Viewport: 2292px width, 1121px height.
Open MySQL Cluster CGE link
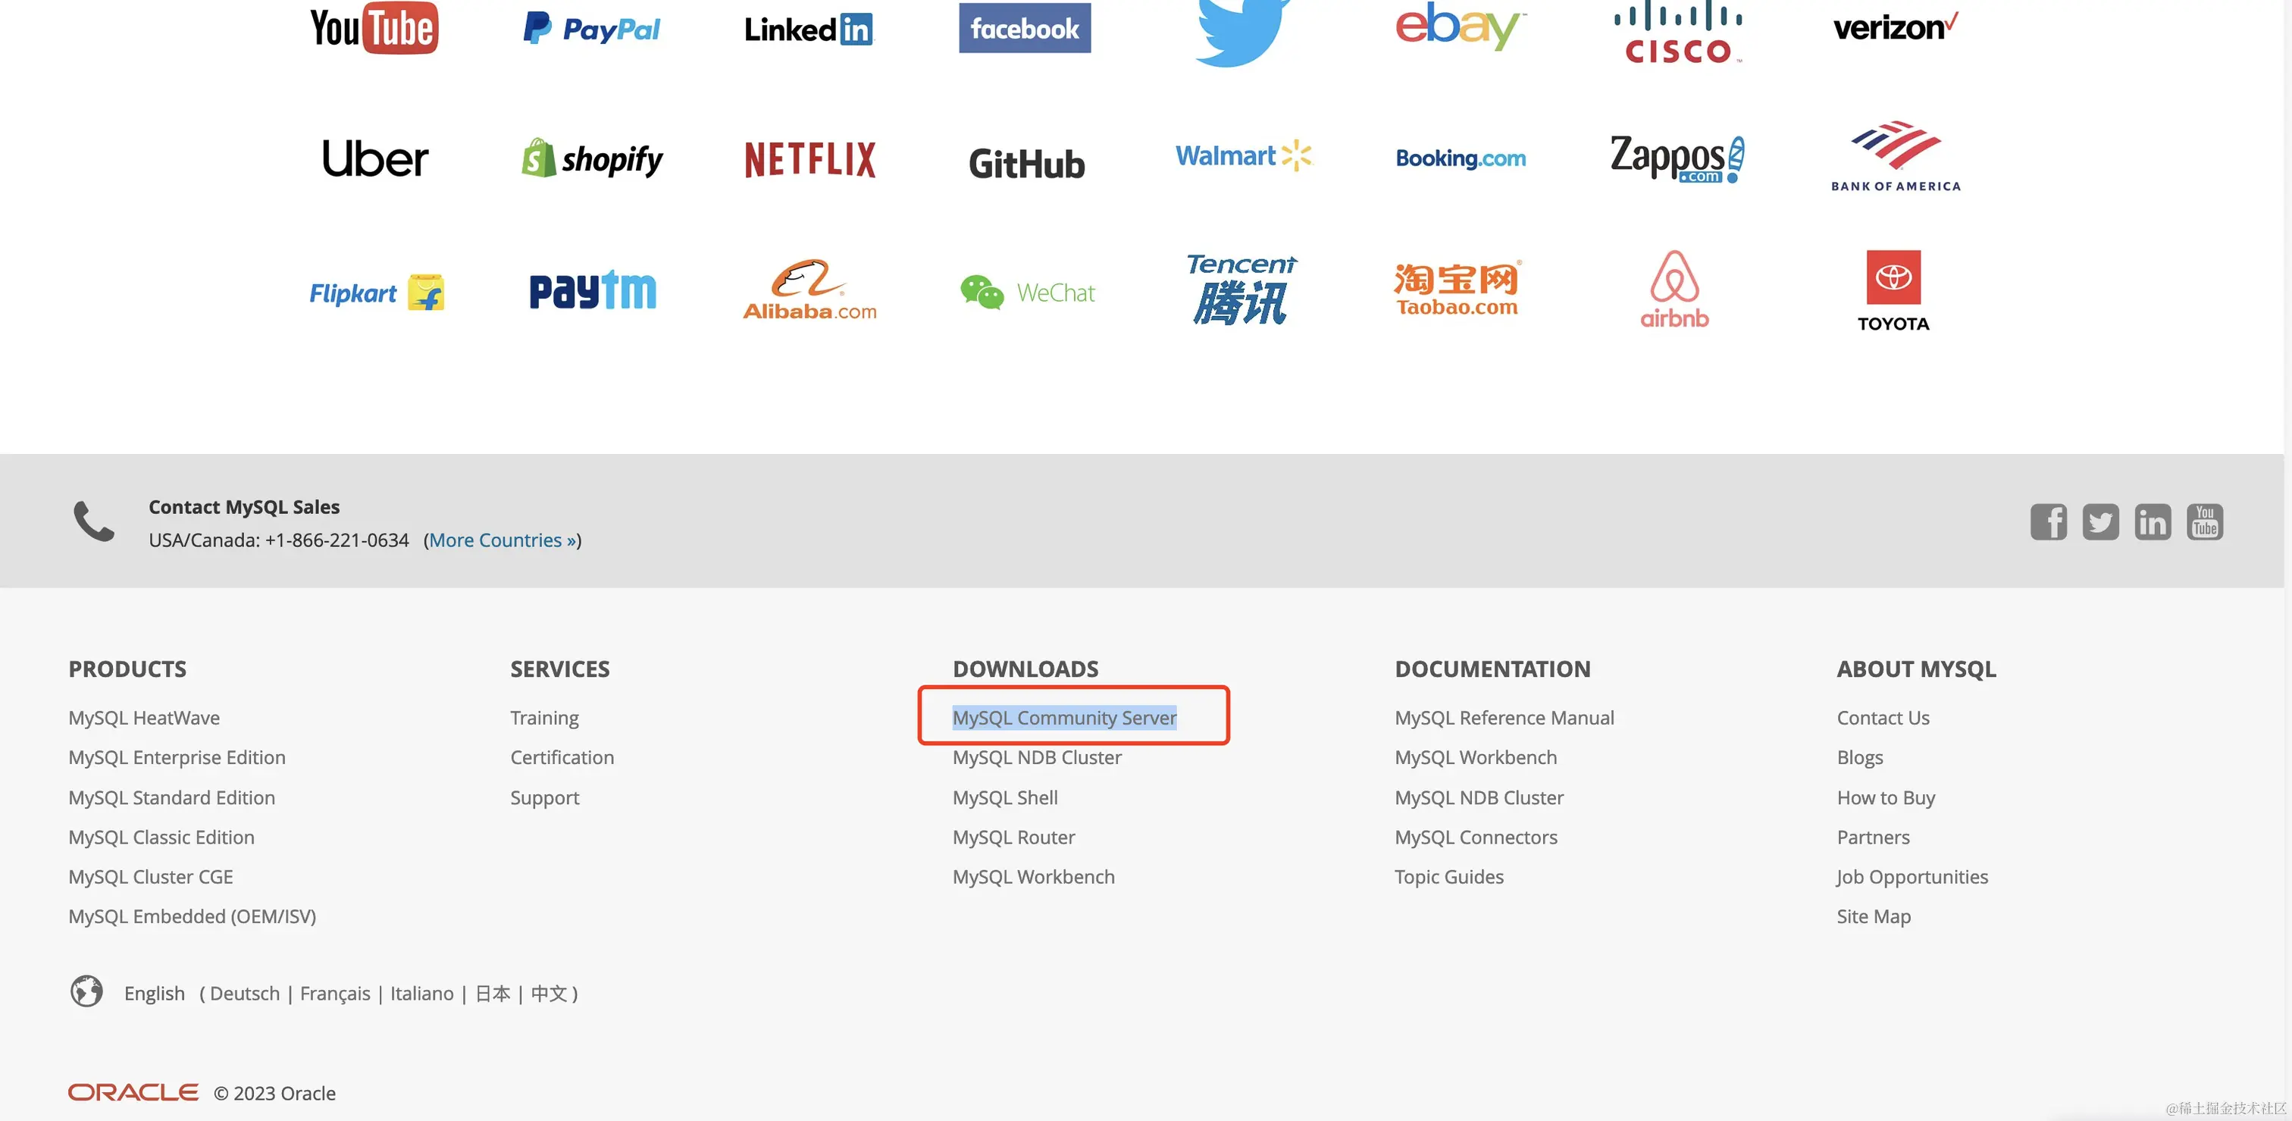[150, 876]
